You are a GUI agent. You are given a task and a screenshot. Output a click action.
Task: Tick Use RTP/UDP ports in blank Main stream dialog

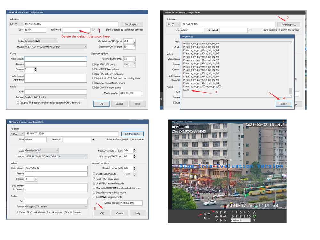94,64
